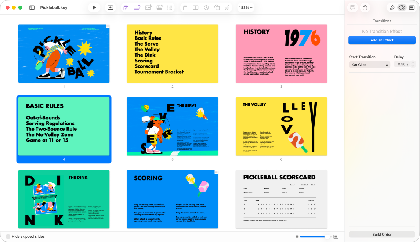Enable Hide skipped slides
The width and height of the screenshot is (420, 243).
7,236
